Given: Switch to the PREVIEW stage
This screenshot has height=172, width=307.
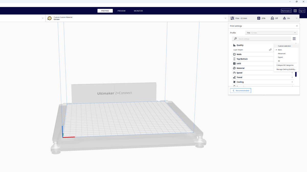Looking at the screenshot, I should (x=122, y=11).
